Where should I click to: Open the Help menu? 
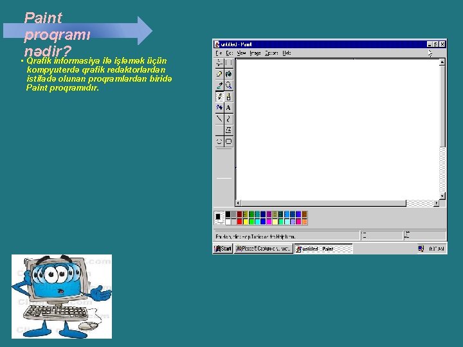pyautogui.click(x=286, y=53)
